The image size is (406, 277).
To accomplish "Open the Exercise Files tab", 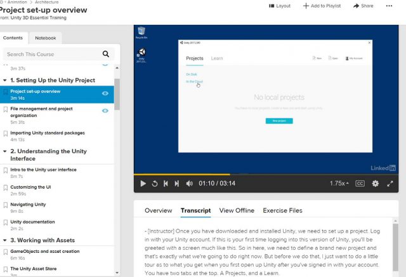I will tap(282, 210).
